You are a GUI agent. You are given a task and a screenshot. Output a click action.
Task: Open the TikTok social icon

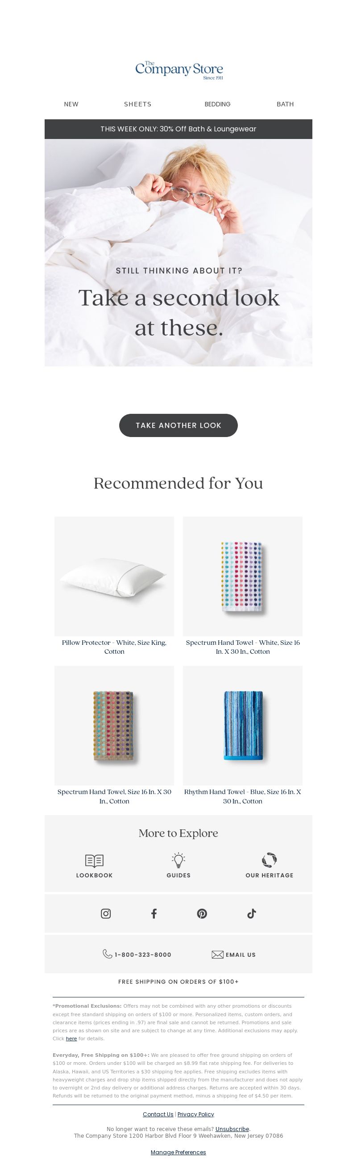[251, 913]
